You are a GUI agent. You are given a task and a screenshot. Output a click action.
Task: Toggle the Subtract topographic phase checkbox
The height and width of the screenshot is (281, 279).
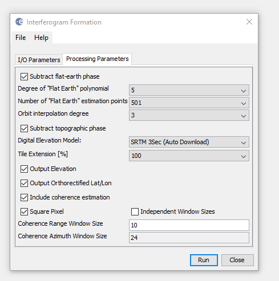pyautogui.click(x=24, y=128)
